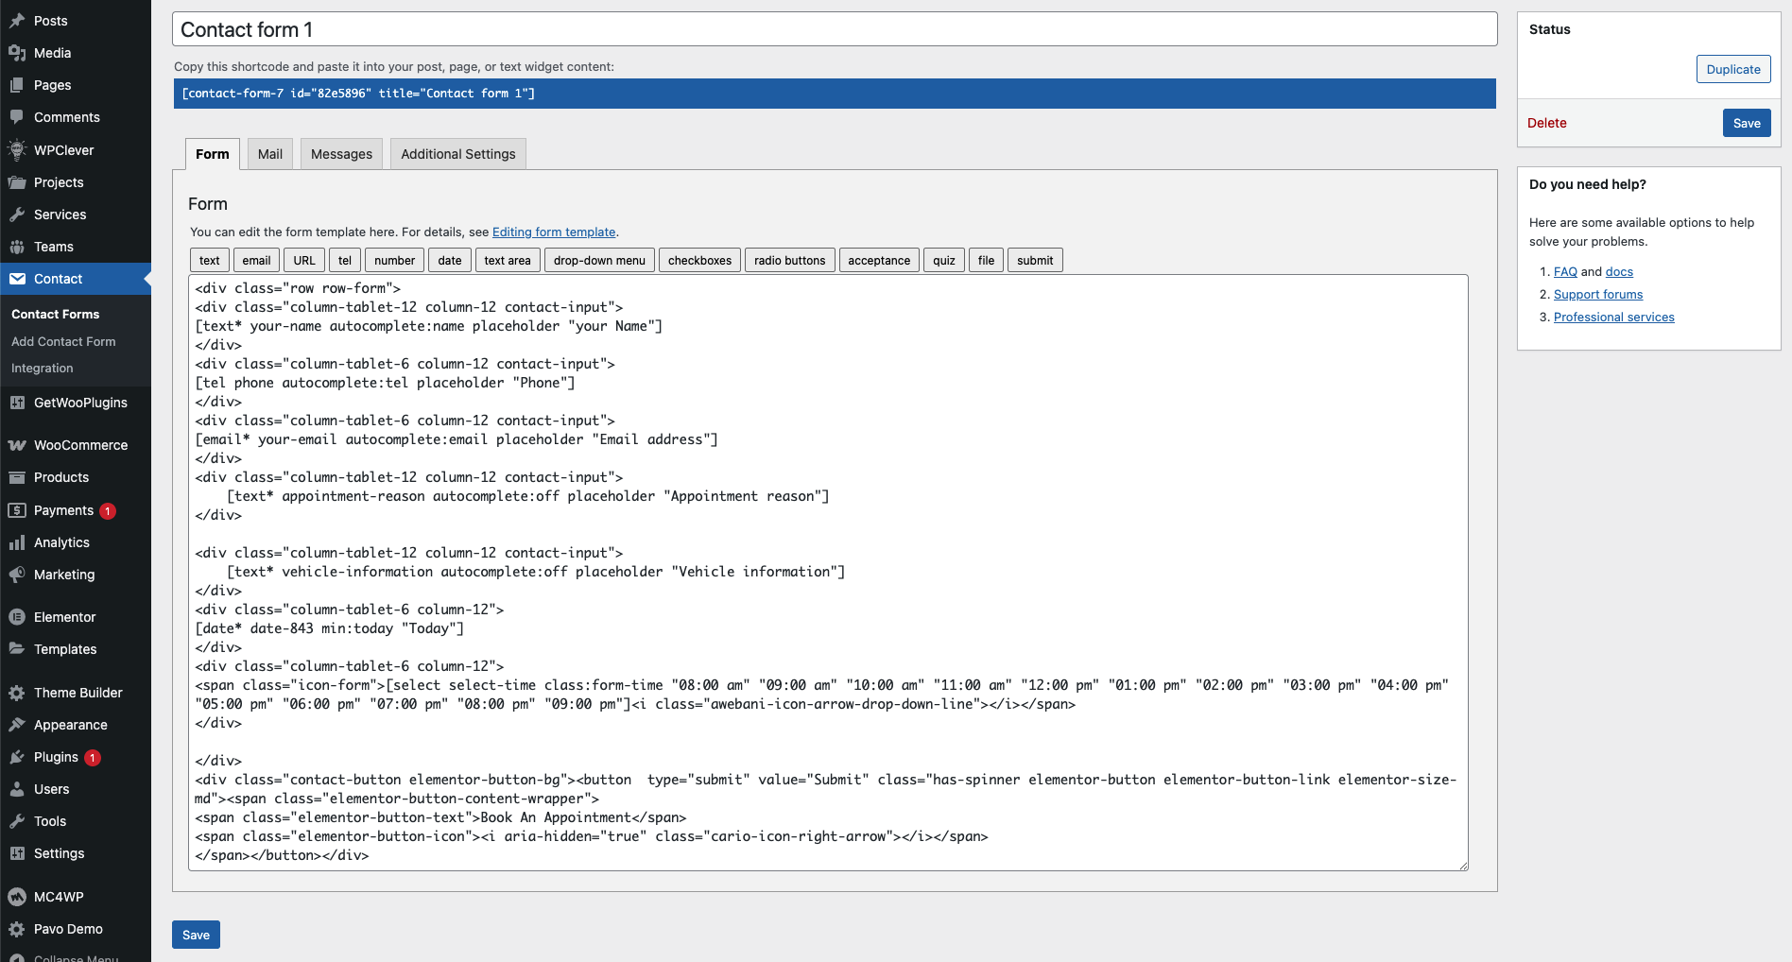Click the Comments speech bubble icon
This screenshot has width=1792, height=962.
[17, 117]
